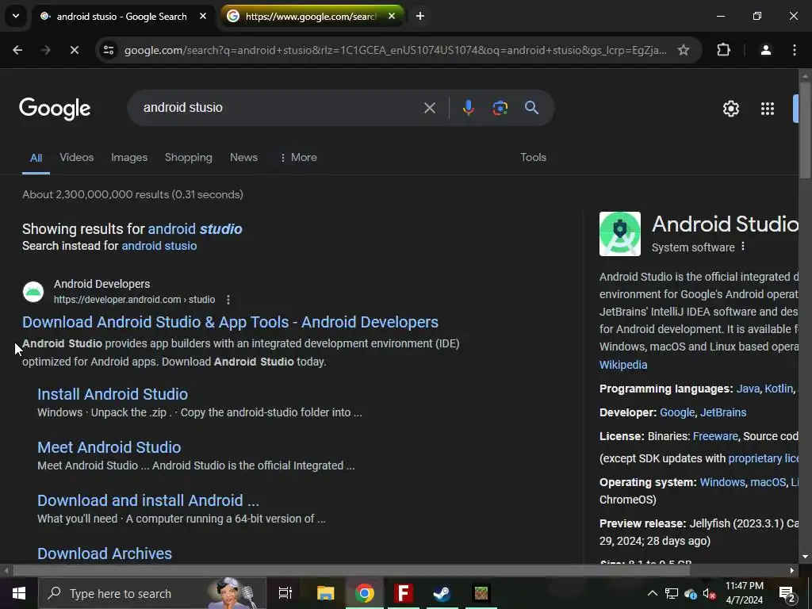Screen dimensions: 812x609
Task: Open Install Android Studio sitelink
Action: coord(113,394)
